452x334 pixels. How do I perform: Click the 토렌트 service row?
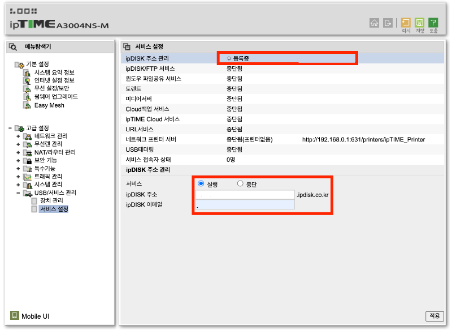point(282,89)
